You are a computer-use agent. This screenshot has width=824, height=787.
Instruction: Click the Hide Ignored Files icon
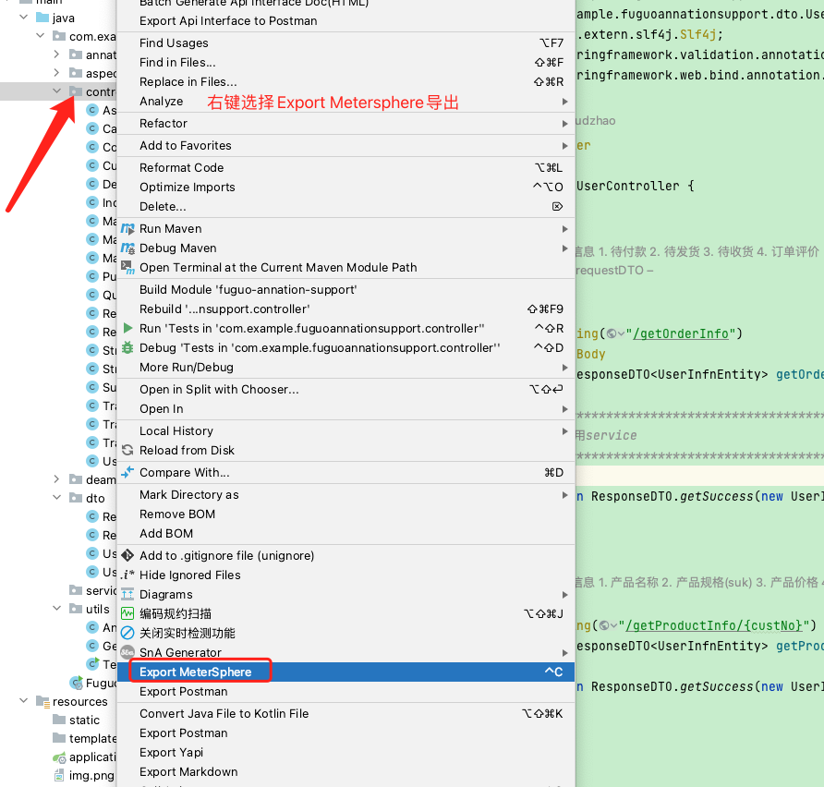(x=127, y=575)
